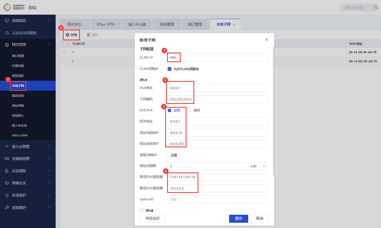Close the 新增子网 dialog
The width and height of the screenshot is (381, 228).
(266, 40)
